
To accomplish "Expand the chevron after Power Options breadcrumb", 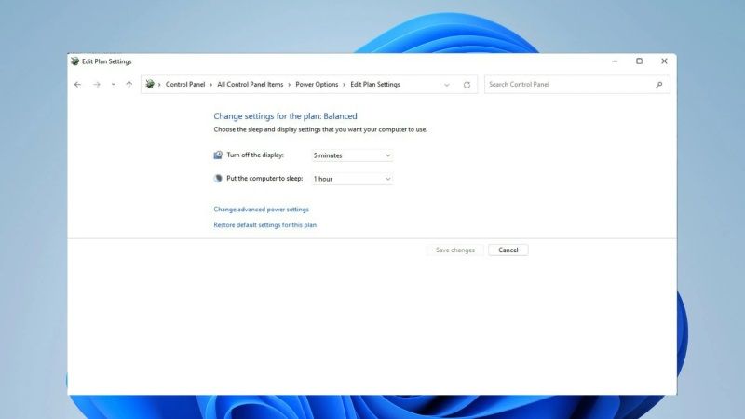I will coord(344,85).
